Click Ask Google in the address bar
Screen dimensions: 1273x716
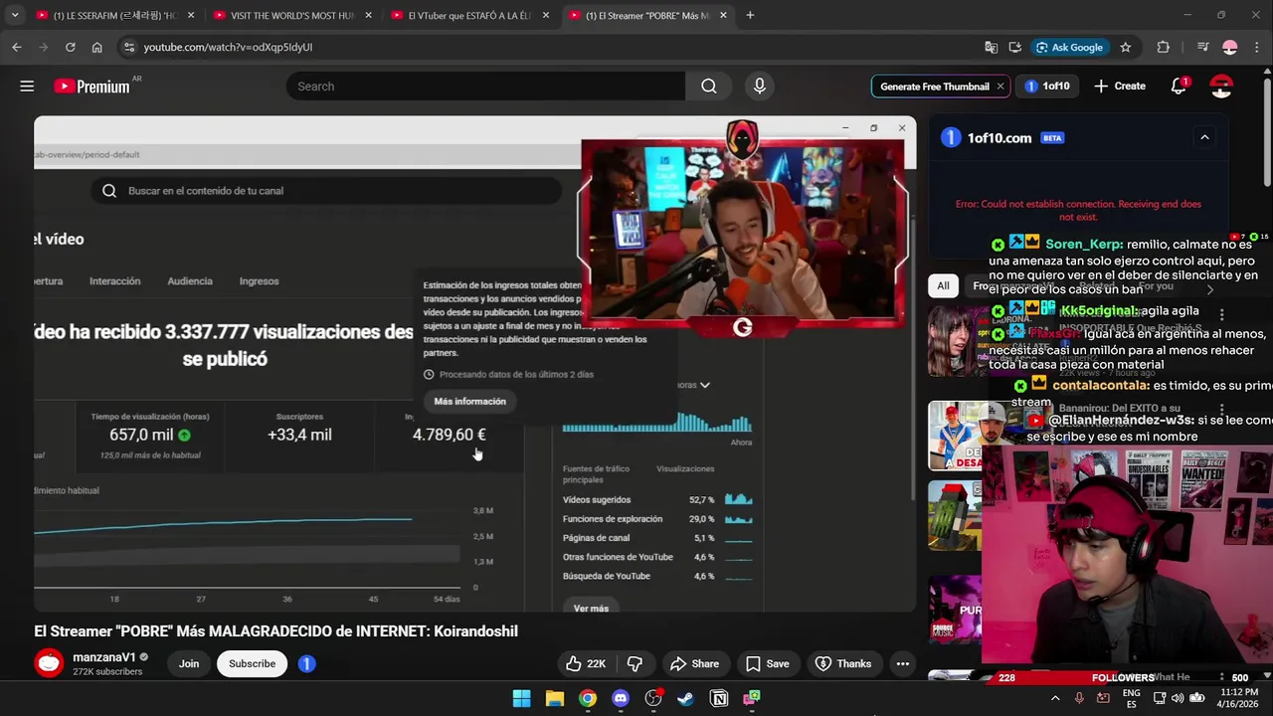[1070, 47]
